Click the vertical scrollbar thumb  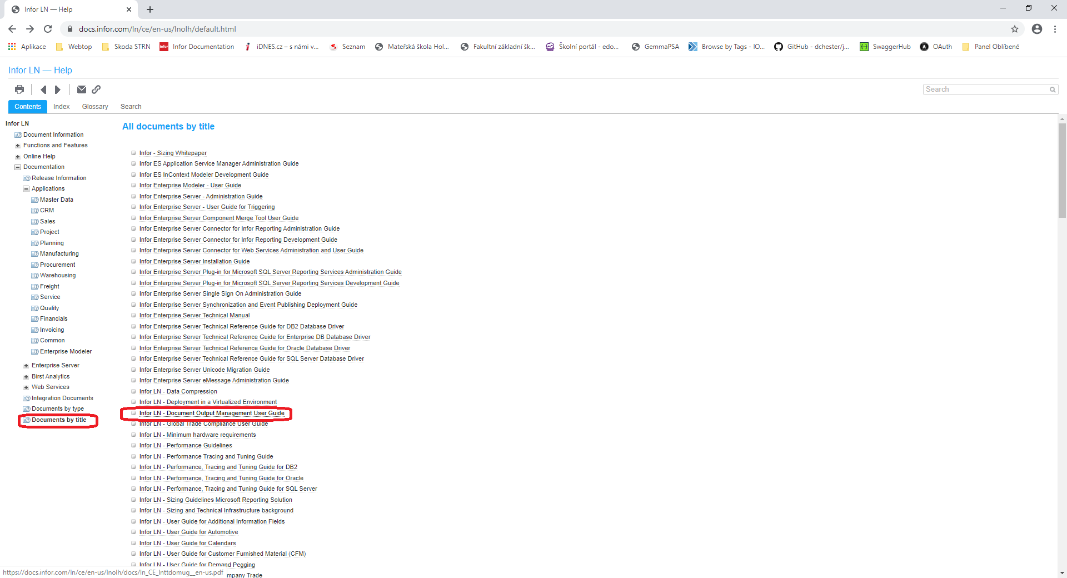pyautogui.click(x=1062, y=171)
